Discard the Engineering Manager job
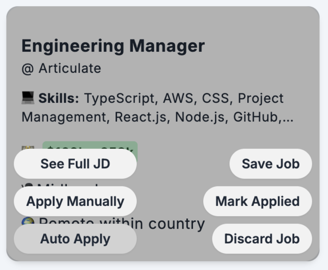The image size is (328, 270). [262, 239]
